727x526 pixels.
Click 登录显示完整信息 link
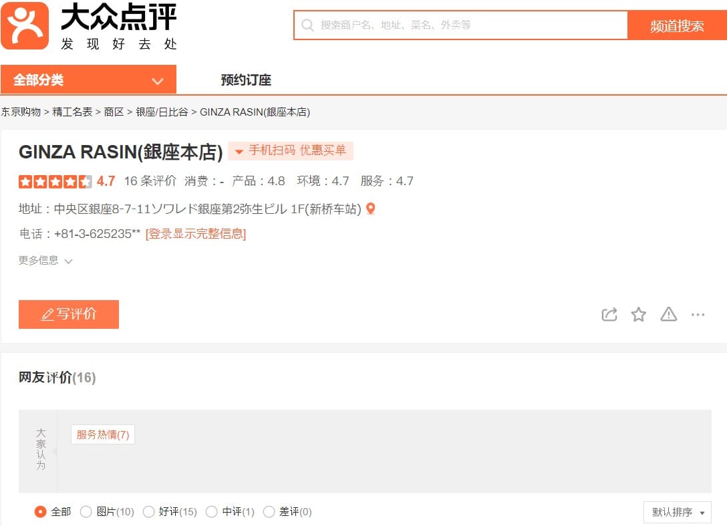tap(196, 234)
